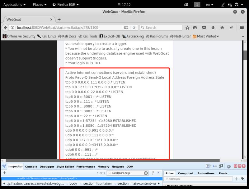Open responsive design mode

pyautogui.click(x=221, y=166)
